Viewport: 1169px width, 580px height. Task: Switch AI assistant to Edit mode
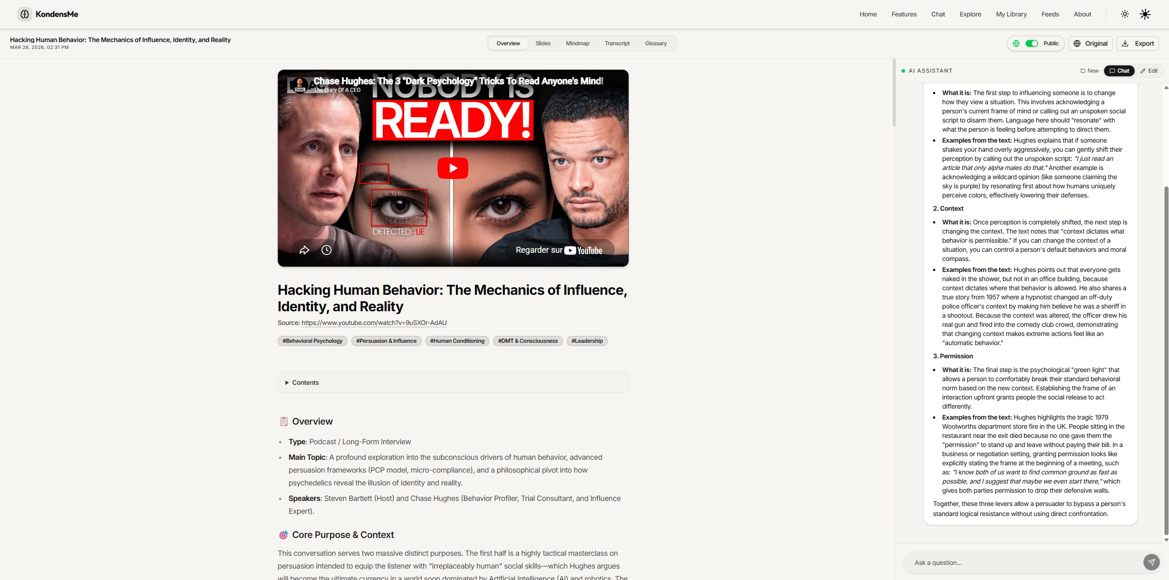1149,71
